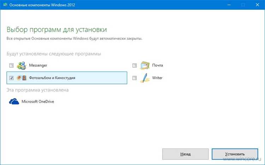Select the Почта label
265x165 pixels.
pos(158,65)
